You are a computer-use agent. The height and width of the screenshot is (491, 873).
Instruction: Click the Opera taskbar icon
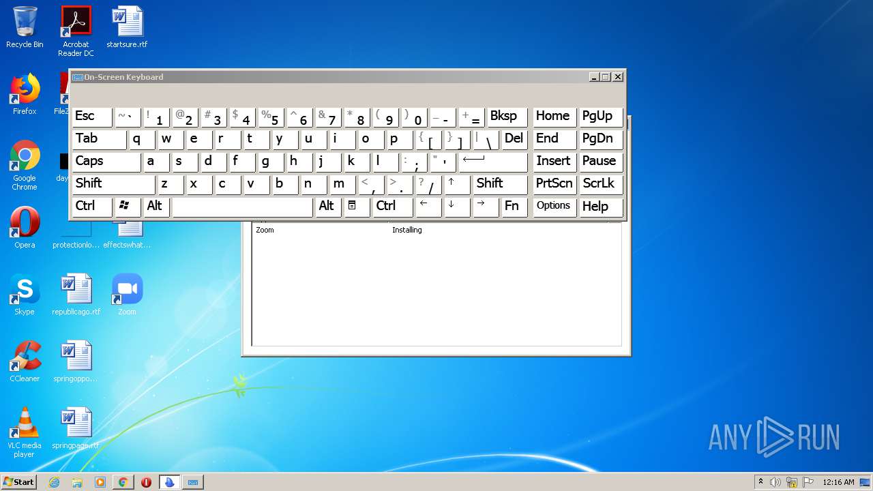[x=147, y=482]
